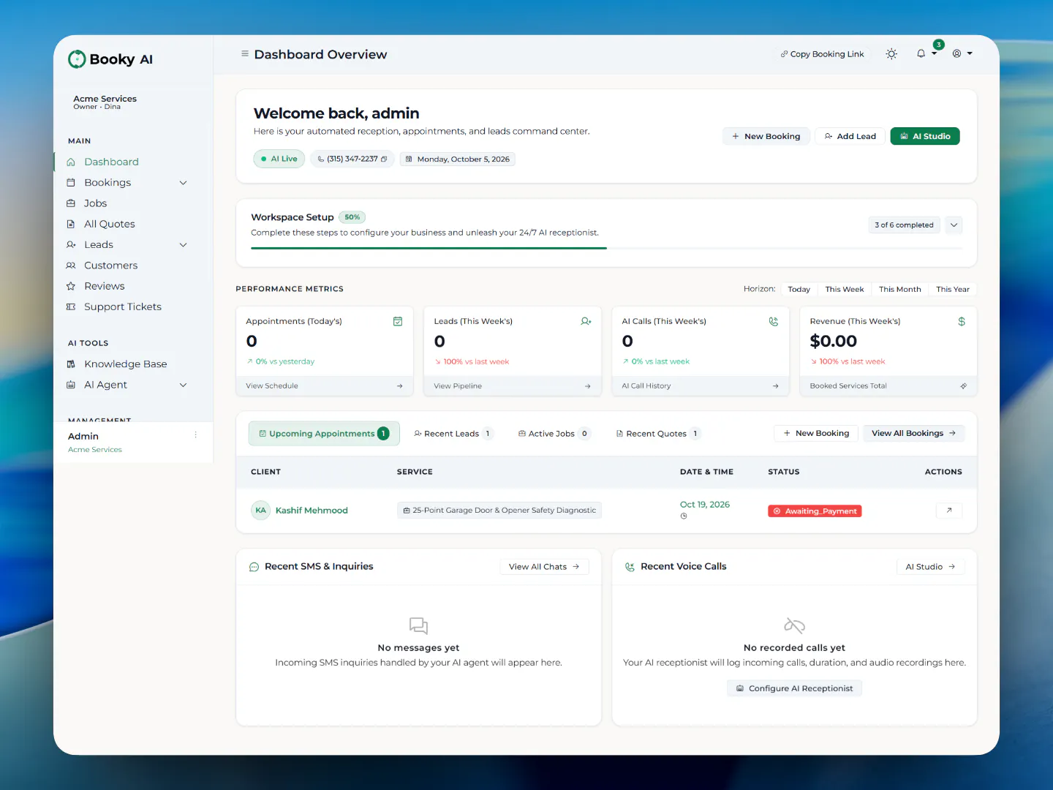Image resolution: width=1053 pixels, height=790 pixels.
Task: Select the Upcoming Appointments tab
Action: pyautogui.click(x=324, y=434)
